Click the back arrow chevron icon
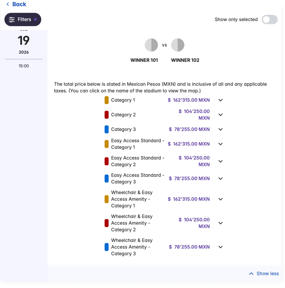This screenshot has height=288, width=285. coord(8,4)
